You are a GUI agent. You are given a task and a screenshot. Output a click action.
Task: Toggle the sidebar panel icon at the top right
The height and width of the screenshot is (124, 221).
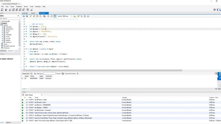click(219, 10)
